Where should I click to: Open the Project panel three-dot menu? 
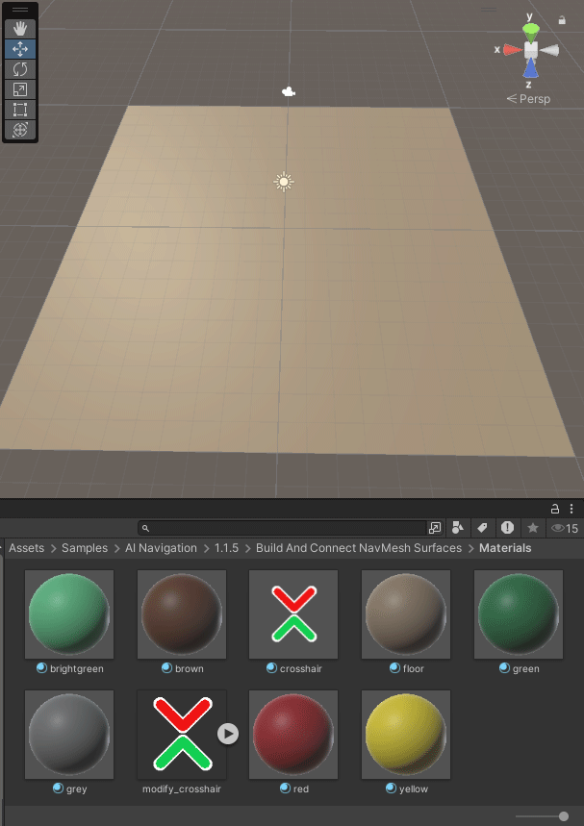tap(571, 508)
